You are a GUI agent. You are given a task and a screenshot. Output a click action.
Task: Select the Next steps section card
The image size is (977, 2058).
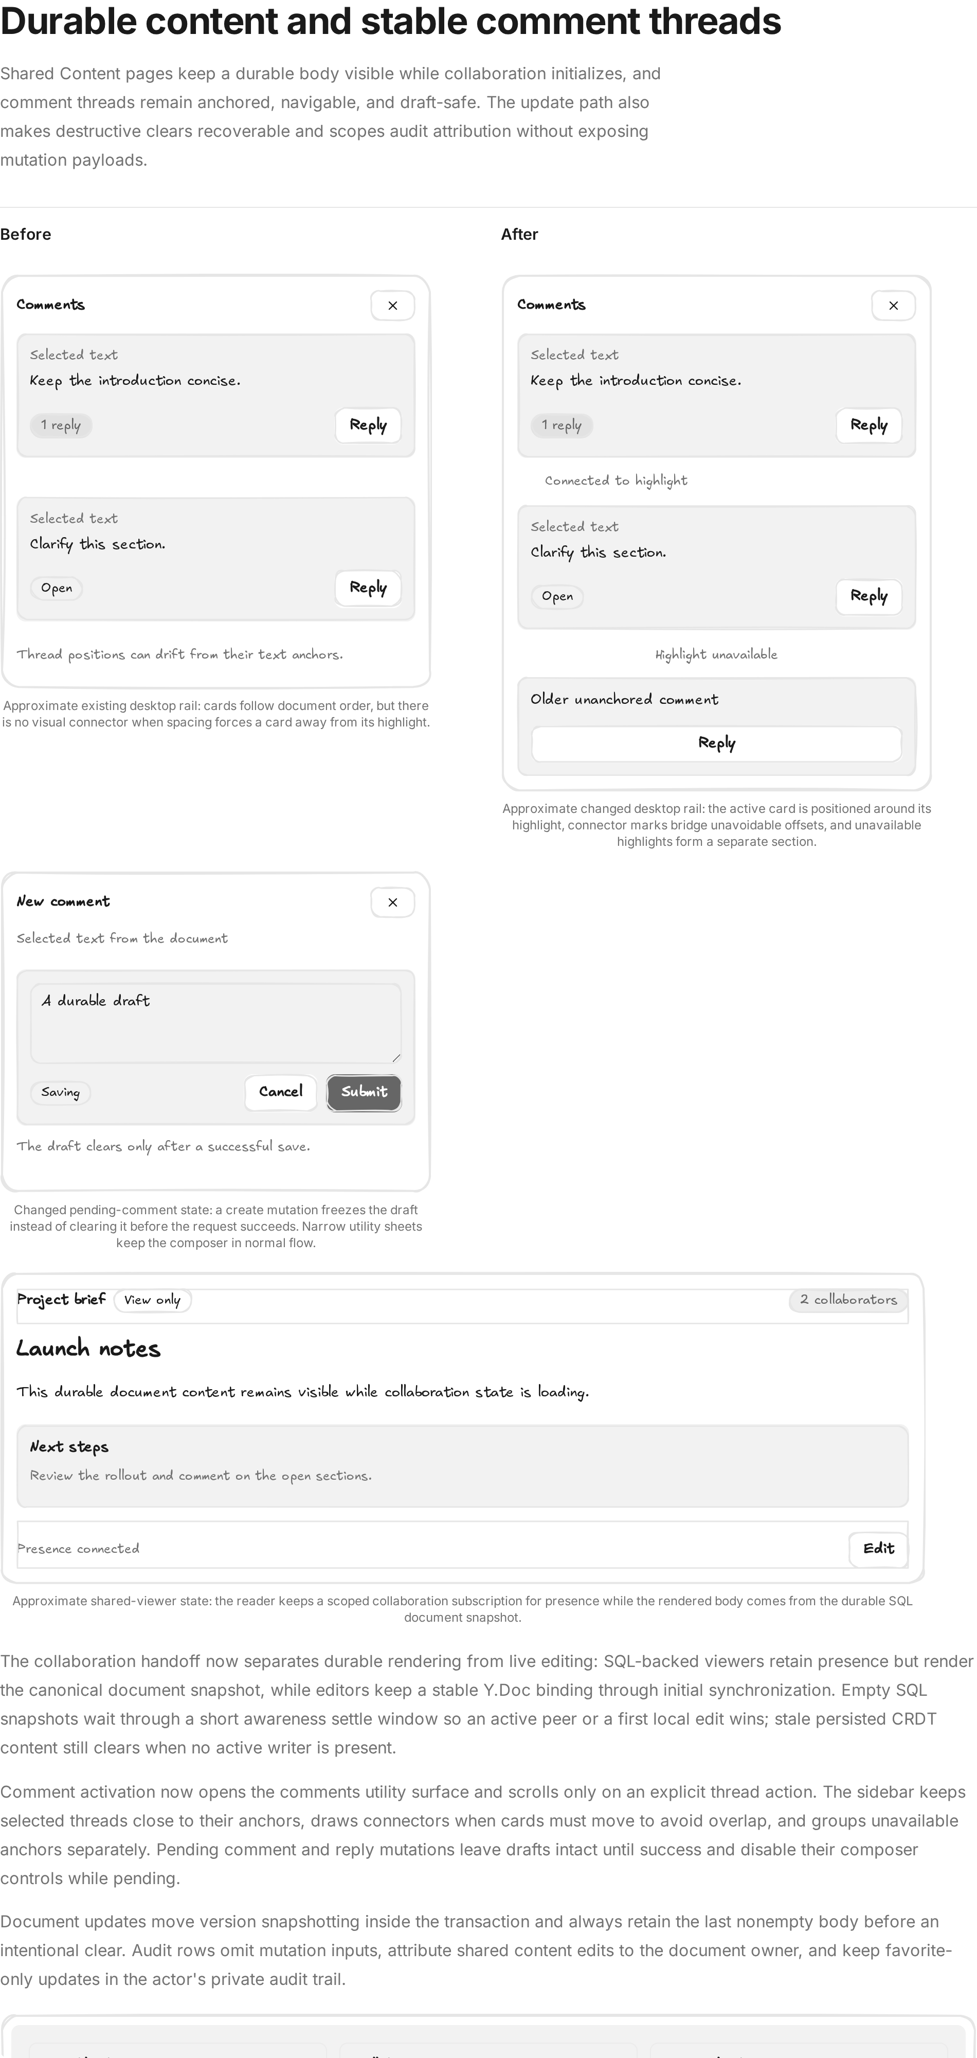tap(463, 1466)
